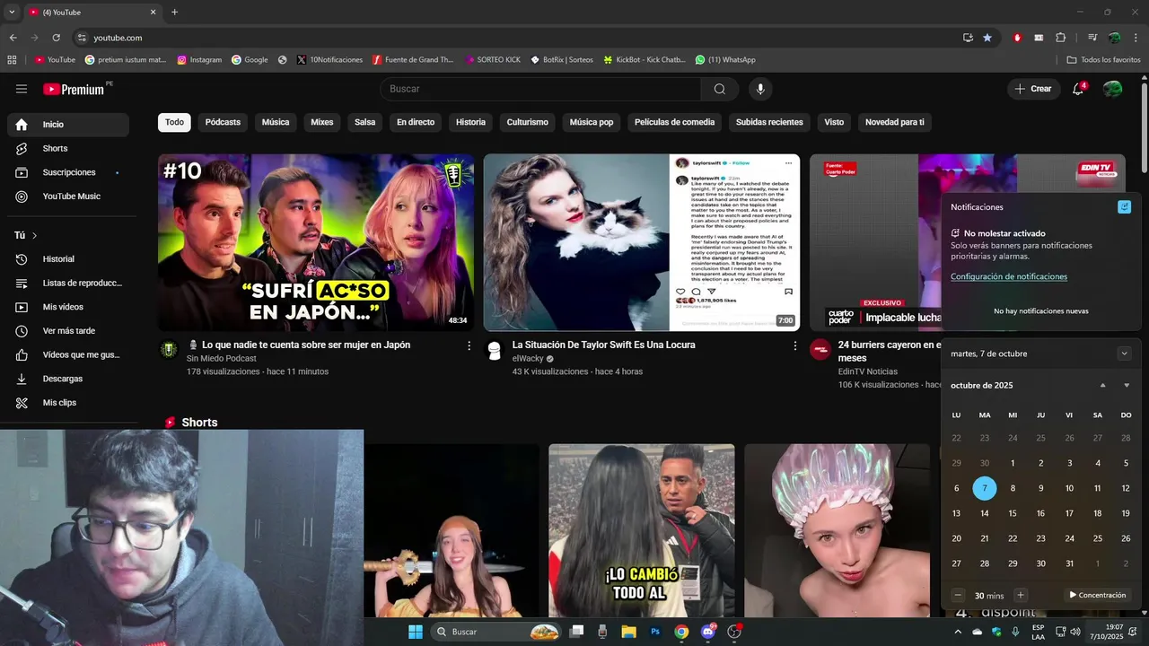Select the Culturismo filter chip
This screenshot has width=1149, height=646.
[x=527, y=122]
